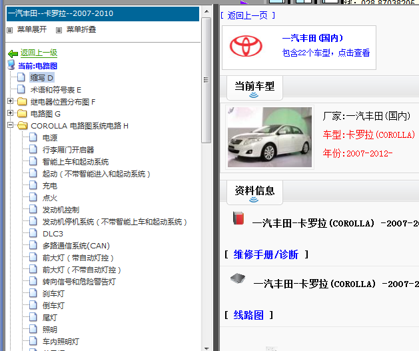The height and width of the screenshot is (351, 419).
Task: Click the page icon beside 照明
Action: [33, 330]
